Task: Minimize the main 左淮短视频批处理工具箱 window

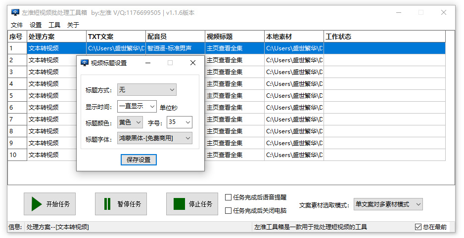Action: 399,12
